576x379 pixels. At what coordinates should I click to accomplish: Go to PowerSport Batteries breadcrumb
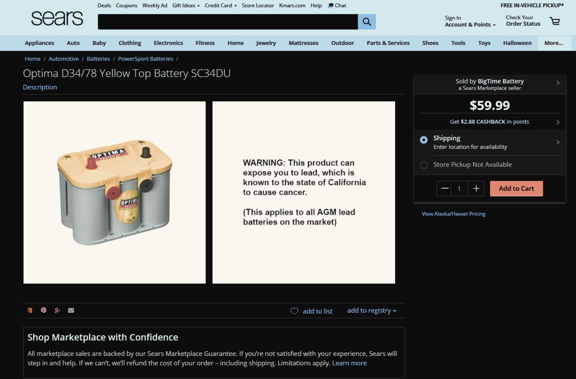click(145, 59)
